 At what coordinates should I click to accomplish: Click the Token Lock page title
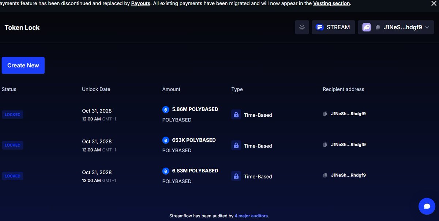22,27
